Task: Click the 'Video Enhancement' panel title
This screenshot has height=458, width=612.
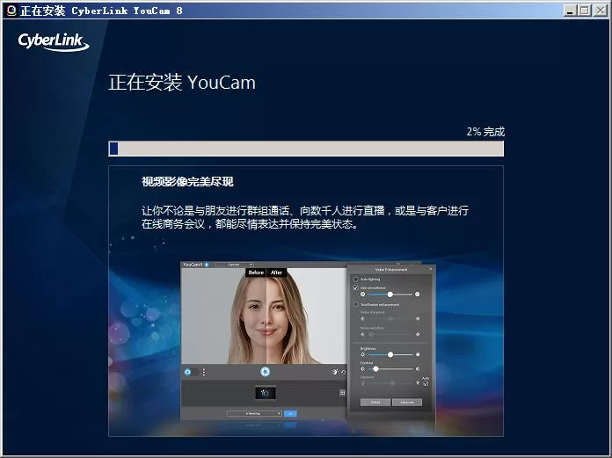Action: point(390,269)
